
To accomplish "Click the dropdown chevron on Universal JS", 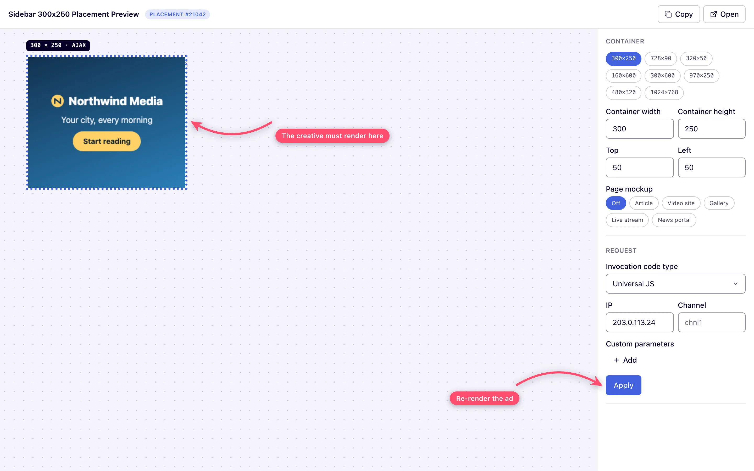I will point(735,283).
